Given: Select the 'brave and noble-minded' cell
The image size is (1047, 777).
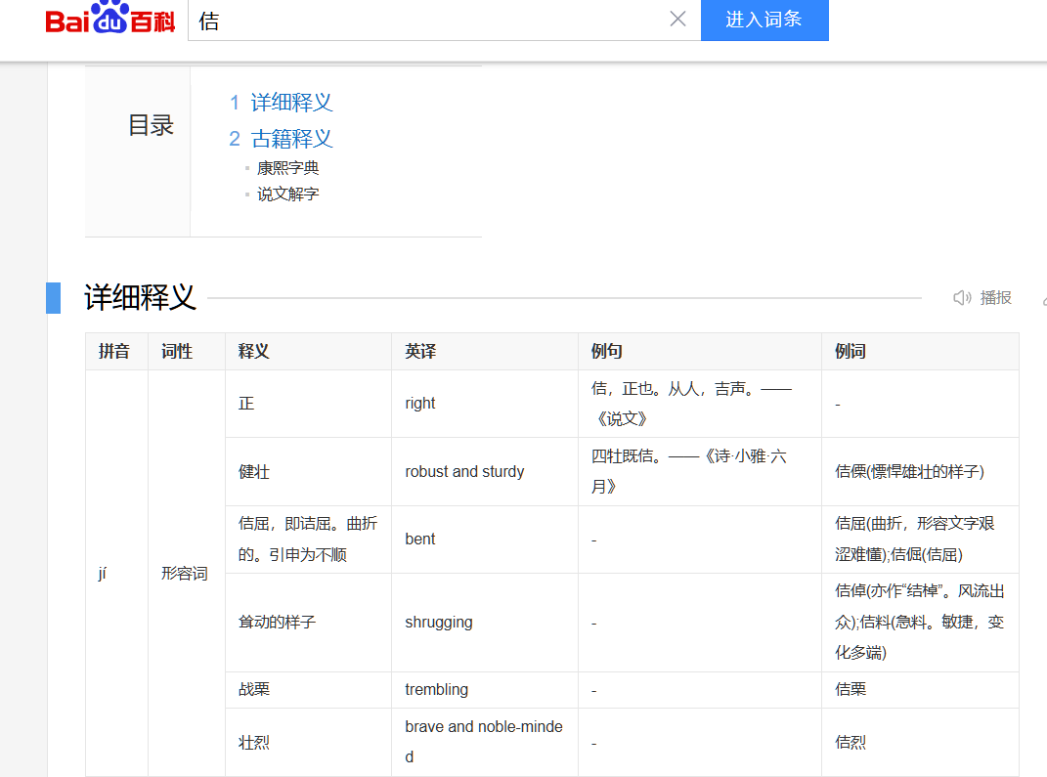Looking at the screenshot, I should click(485, 742).
